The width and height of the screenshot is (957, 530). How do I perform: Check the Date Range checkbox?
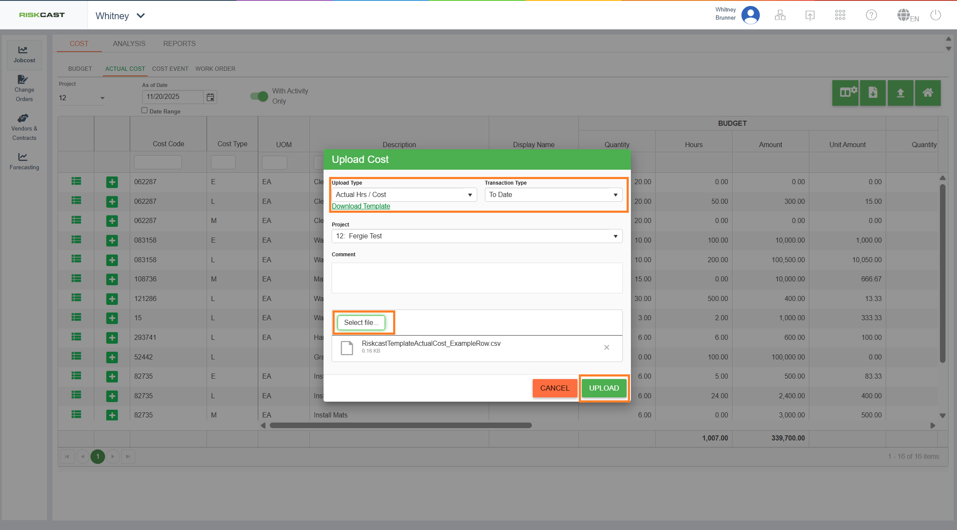[x=144, y=110]
